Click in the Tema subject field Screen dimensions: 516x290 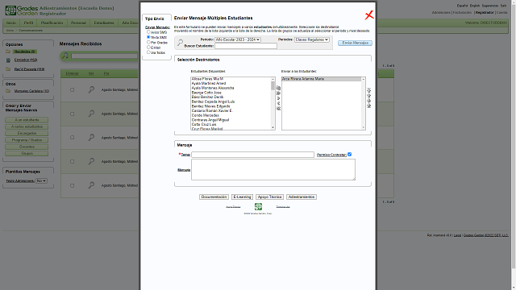(252, 155)
